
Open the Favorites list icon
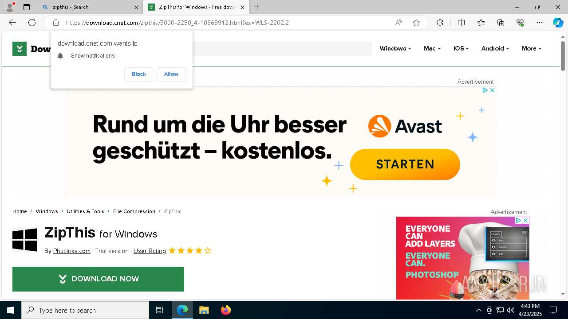[x=481, y=23]
